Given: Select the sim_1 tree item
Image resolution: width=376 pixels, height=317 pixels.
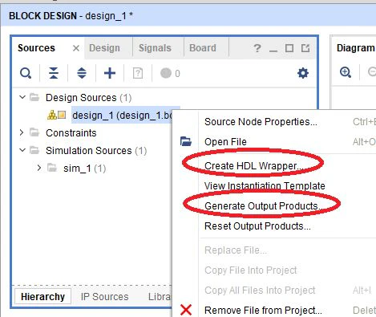Looking at the screenshot, I should coord(85,169).
